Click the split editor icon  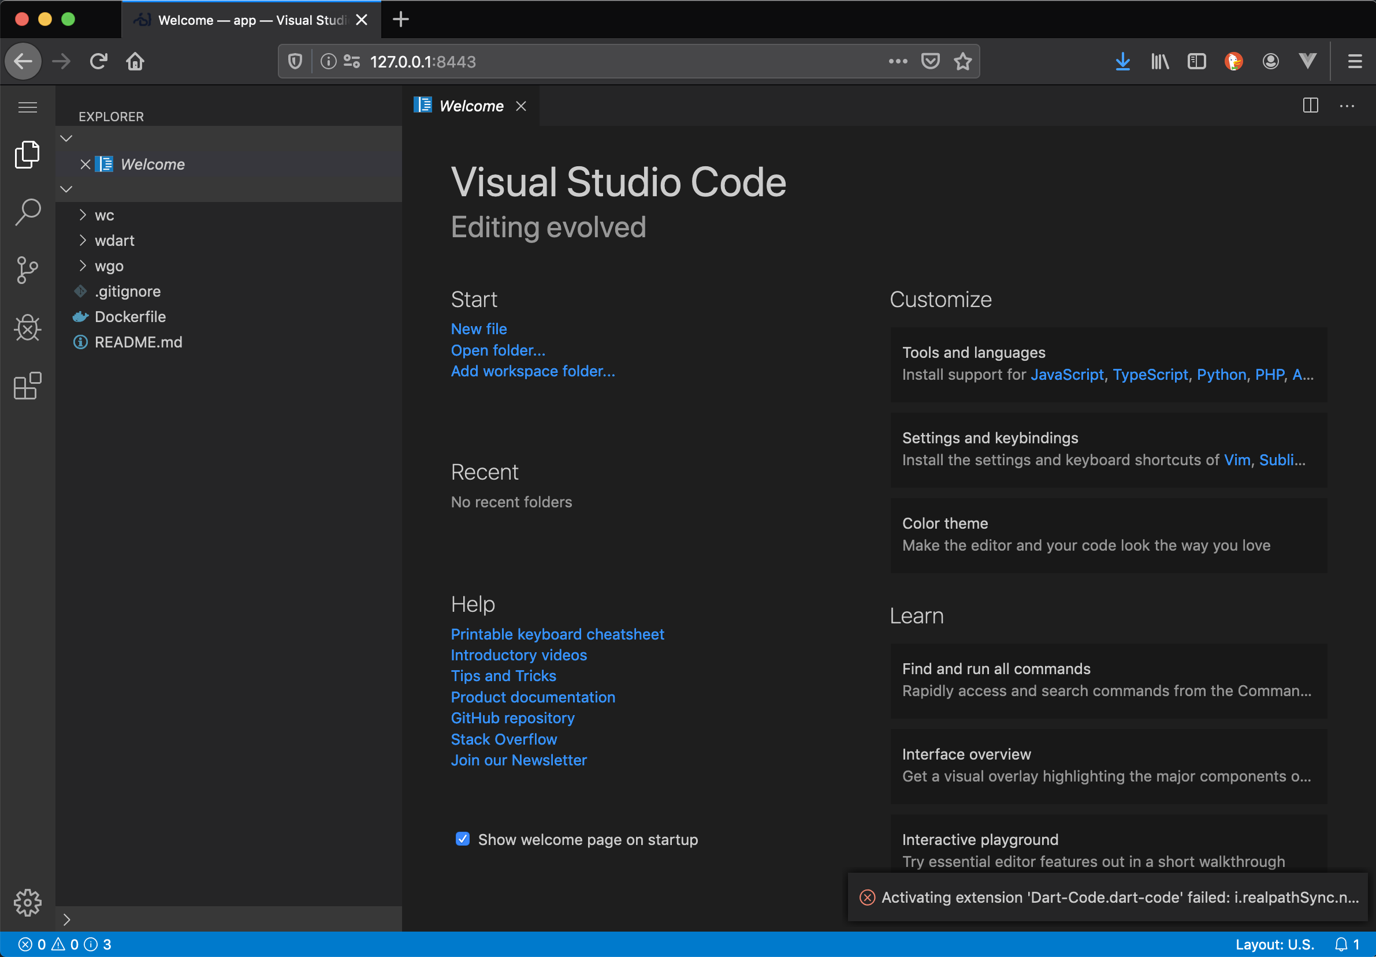1311,106
